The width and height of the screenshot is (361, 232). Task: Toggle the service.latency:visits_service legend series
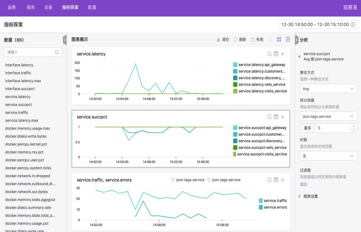click(260, 91)
